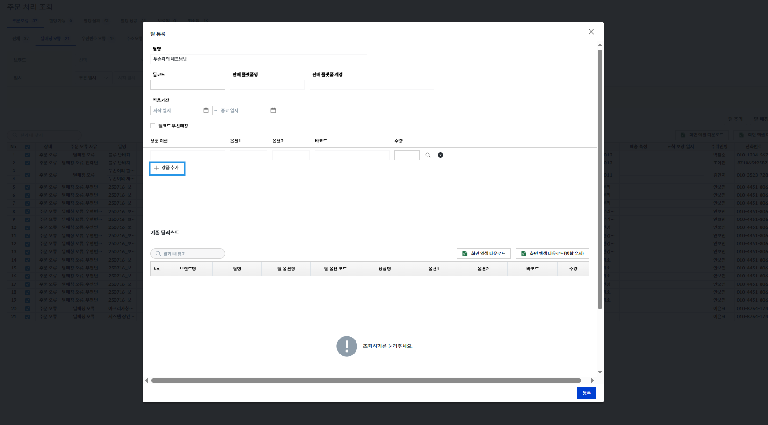Click the 상품명 column header in 기존 딜리스트
The height and width of the screenshot is (425, 768).
click(x=384, y=269)
